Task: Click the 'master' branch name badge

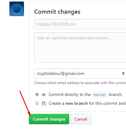Action: click(100, 95)
